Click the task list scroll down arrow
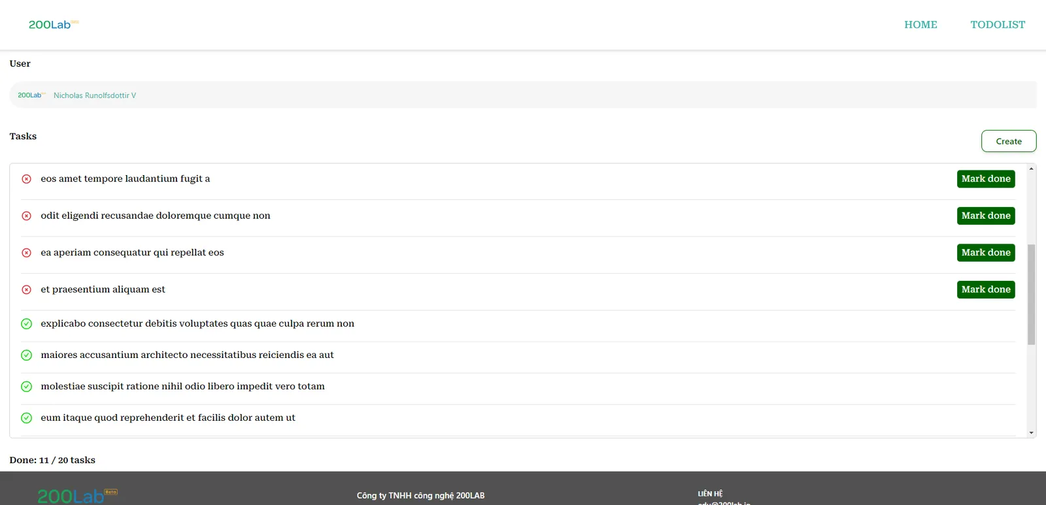Screen dimensions: 1046x505 click(x=1031, y=432)
